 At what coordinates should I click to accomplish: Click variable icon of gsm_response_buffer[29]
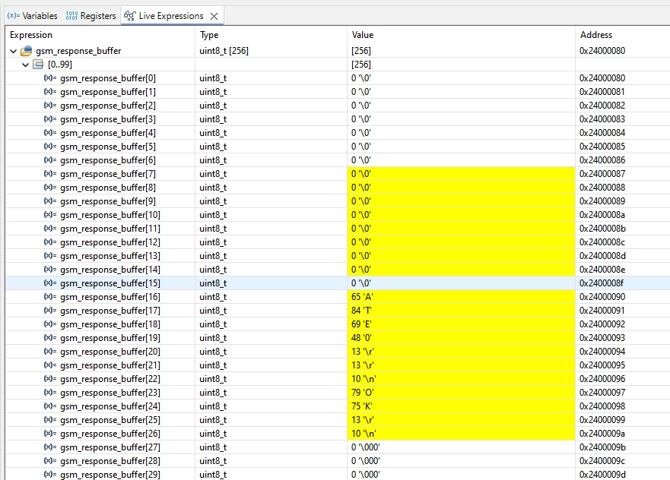[x=50, y=474]
